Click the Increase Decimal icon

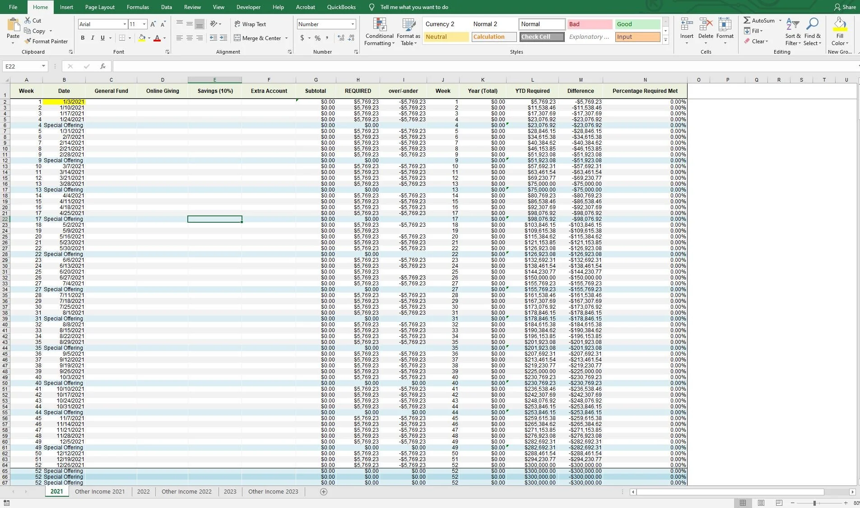[340, 38]
